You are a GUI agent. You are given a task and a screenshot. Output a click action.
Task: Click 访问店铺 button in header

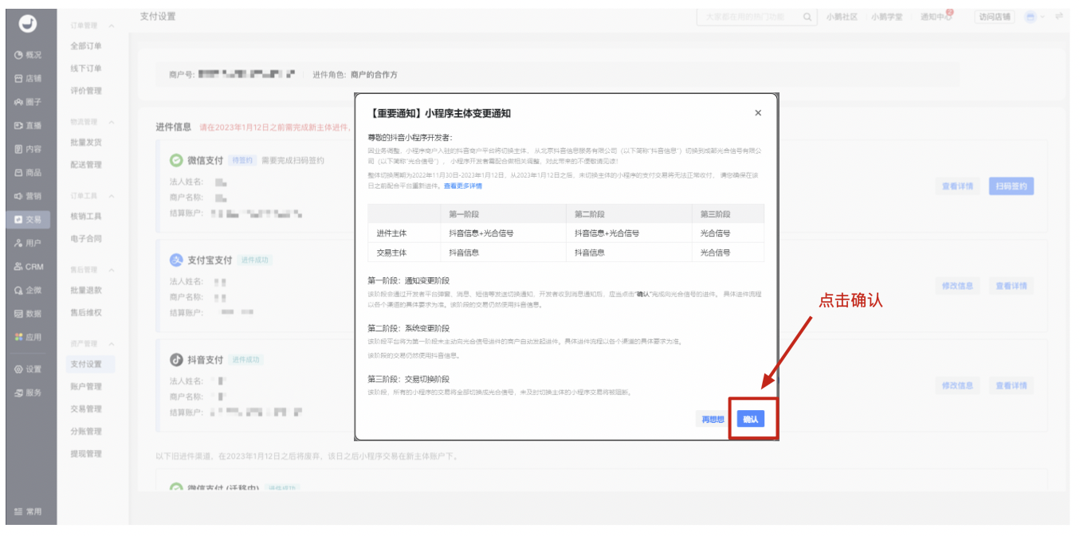point(994,17)
